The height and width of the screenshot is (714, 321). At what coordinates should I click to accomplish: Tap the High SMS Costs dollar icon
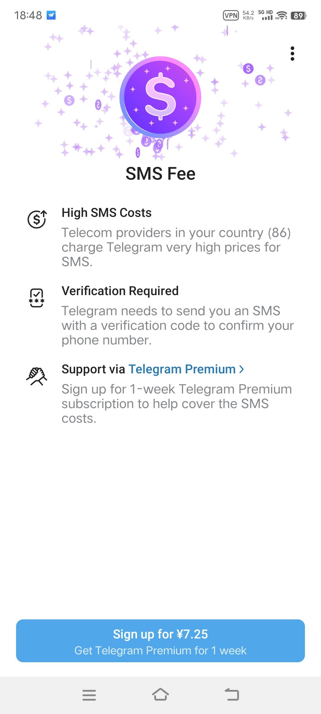click(37, 219)
